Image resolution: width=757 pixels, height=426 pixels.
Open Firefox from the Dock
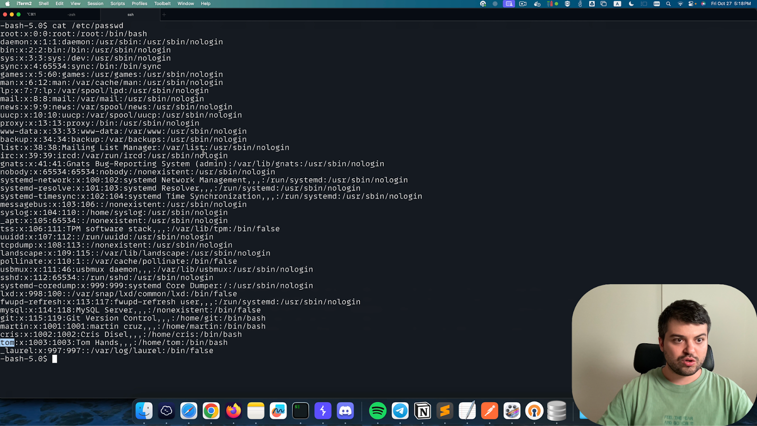point(233,410)
